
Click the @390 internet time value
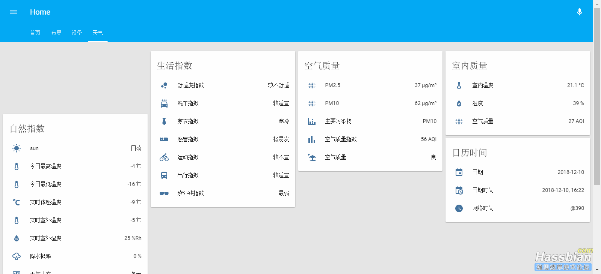[577, 208]
